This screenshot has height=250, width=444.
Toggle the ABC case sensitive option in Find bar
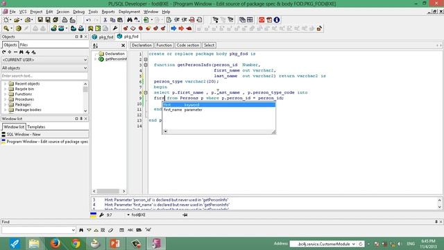[130, 230]
